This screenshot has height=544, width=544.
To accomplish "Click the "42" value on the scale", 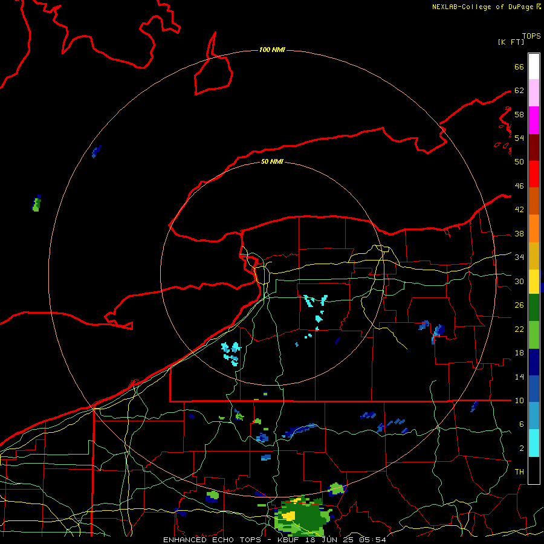I will click(519, 210).
